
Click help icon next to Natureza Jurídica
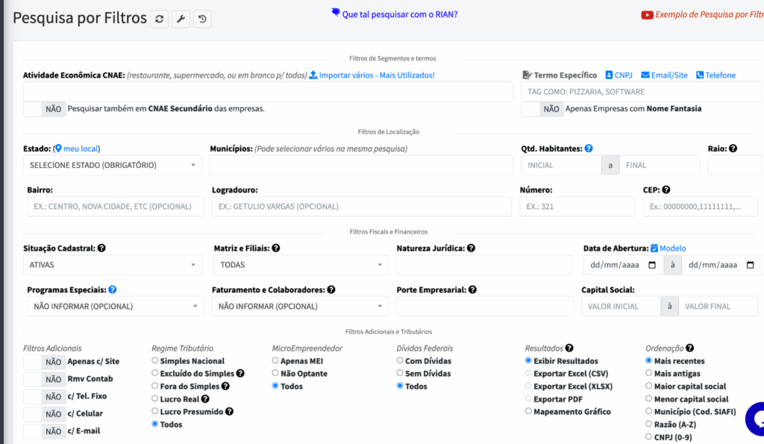coord(472,248)
